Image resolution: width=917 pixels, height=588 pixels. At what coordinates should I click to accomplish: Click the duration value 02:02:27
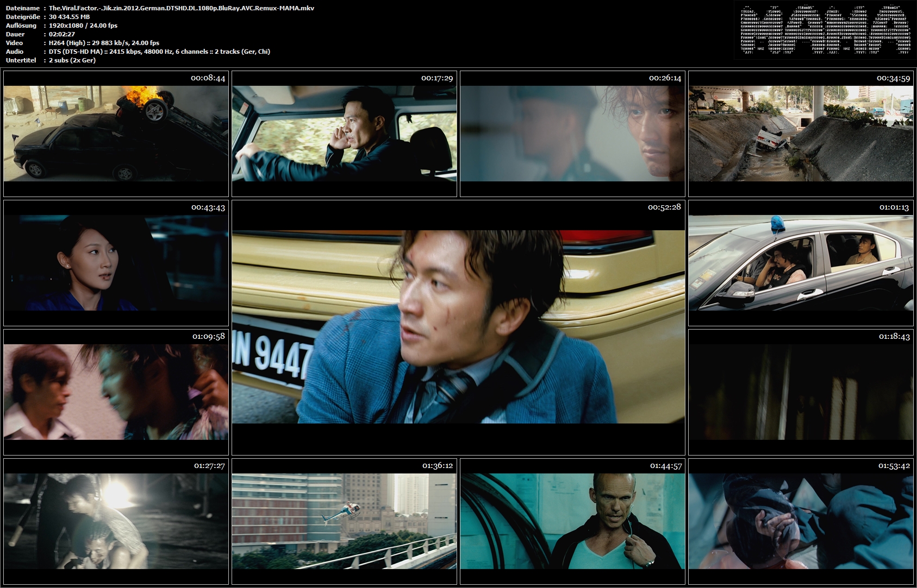tap(62, 34)
